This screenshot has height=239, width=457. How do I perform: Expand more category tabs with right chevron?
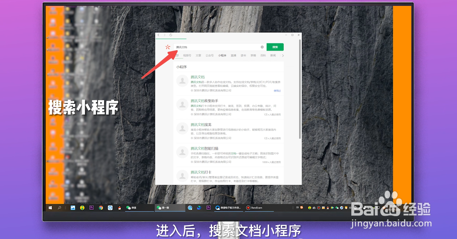283,56
